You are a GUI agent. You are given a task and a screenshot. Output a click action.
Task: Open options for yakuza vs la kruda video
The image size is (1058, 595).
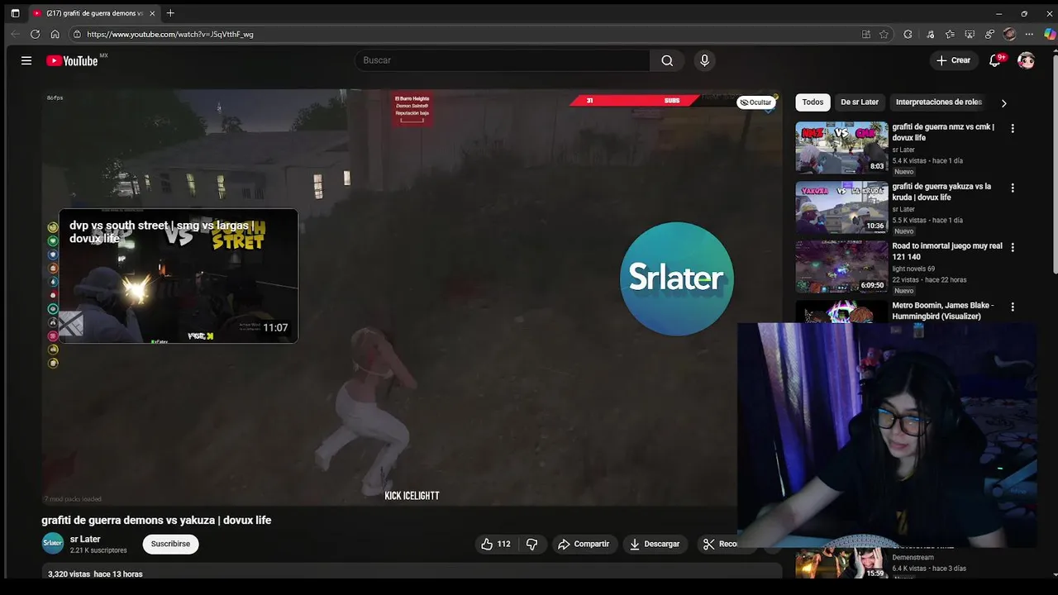coord(1013,188)
